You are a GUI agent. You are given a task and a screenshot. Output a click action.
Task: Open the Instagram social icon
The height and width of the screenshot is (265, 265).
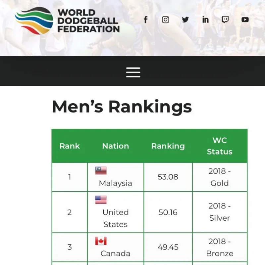[165, 20]
